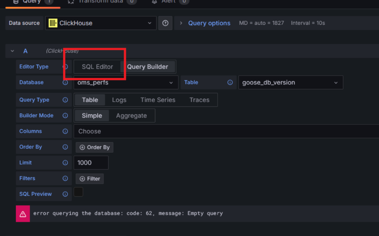The height and width of the screenshot is (236, 379).
Task: Set query type to Traces
Action: pyautogui.click(x=199, y=100)
